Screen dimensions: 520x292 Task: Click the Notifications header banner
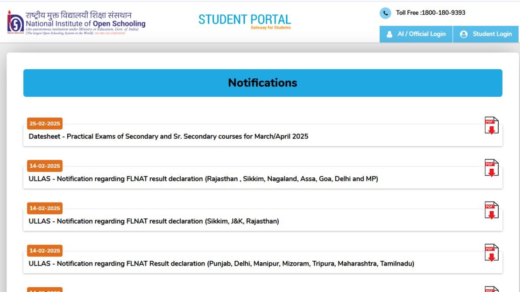263,83
